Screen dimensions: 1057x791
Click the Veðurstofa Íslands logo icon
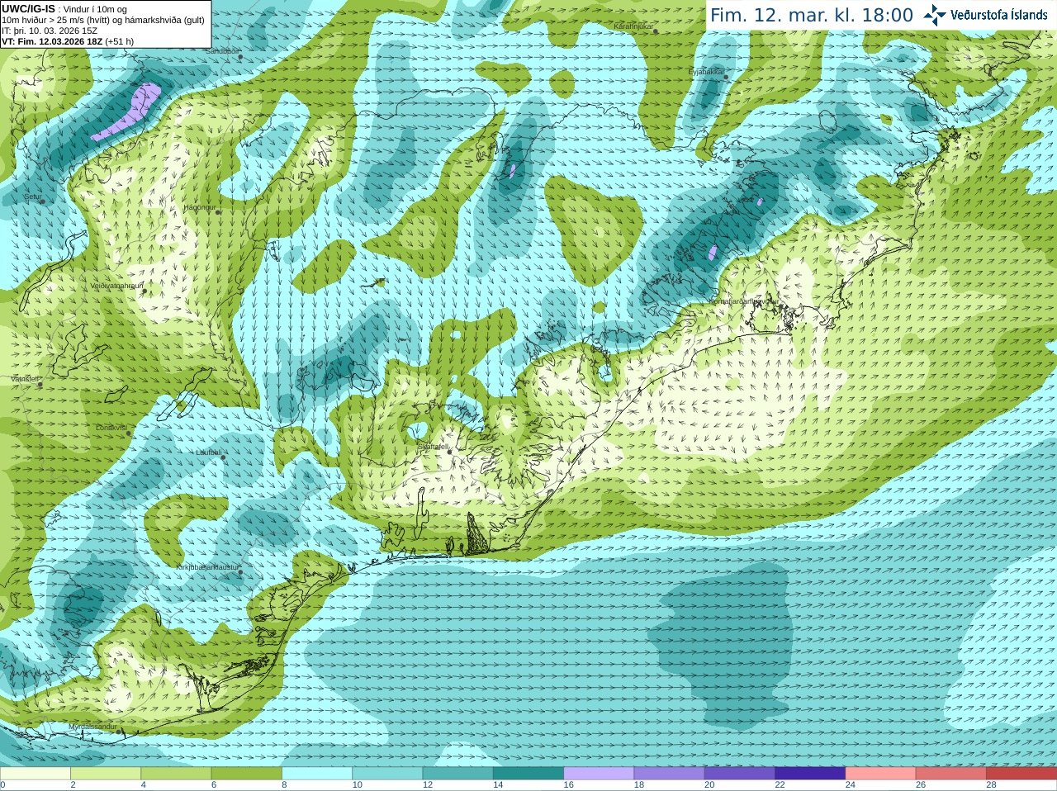click(x=934, y=15)
